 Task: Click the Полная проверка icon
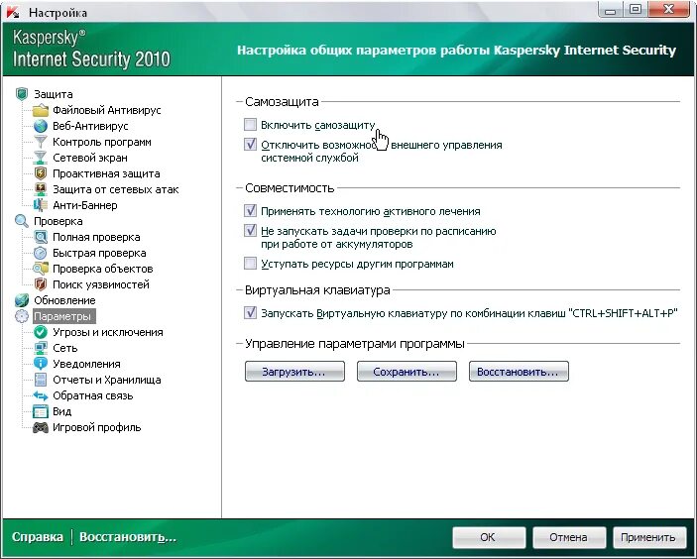click(x=41, y=237)
